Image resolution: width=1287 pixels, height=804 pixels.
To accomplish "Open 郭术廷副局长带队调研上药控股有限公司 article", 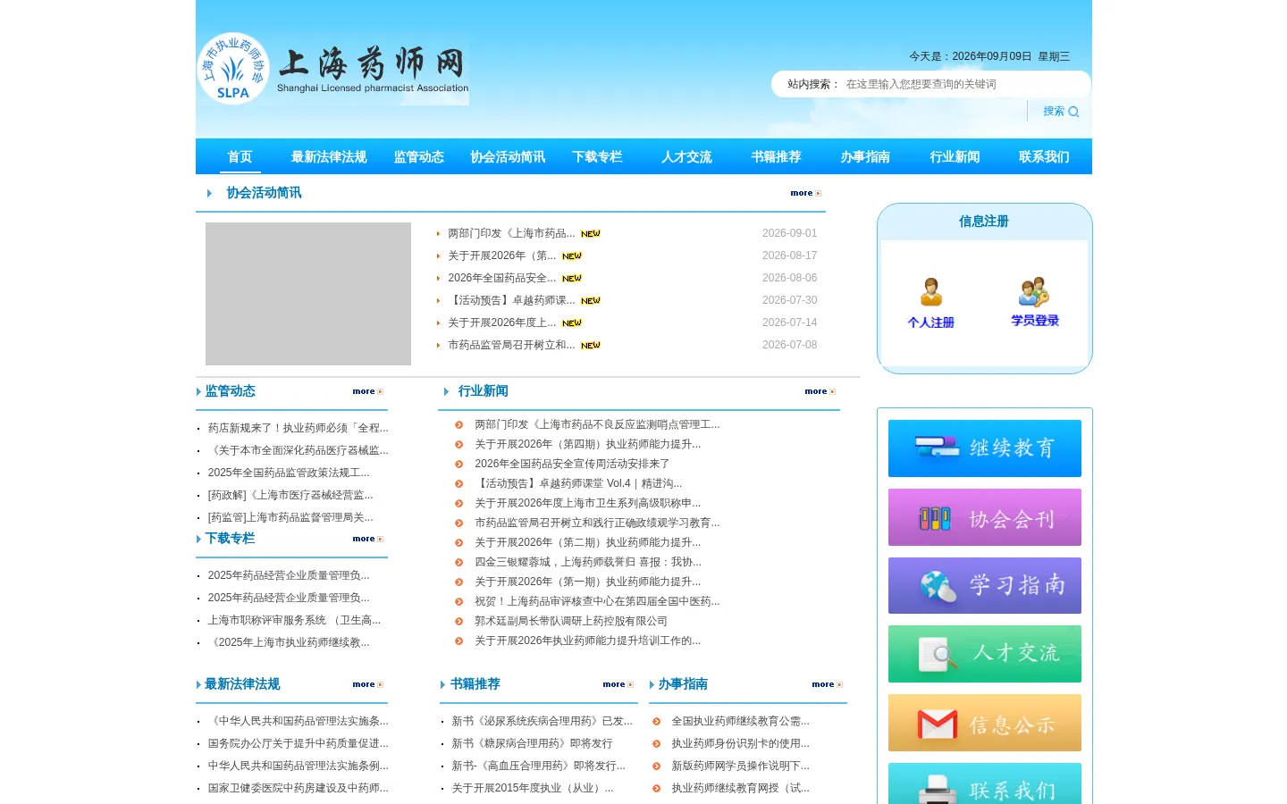I will click(x=571, y=621).
